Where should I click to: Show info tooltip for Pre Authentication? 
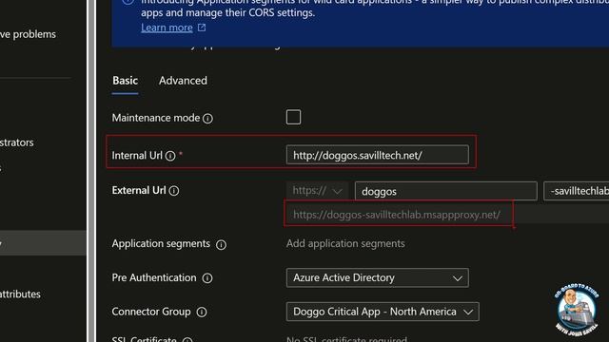207,278
